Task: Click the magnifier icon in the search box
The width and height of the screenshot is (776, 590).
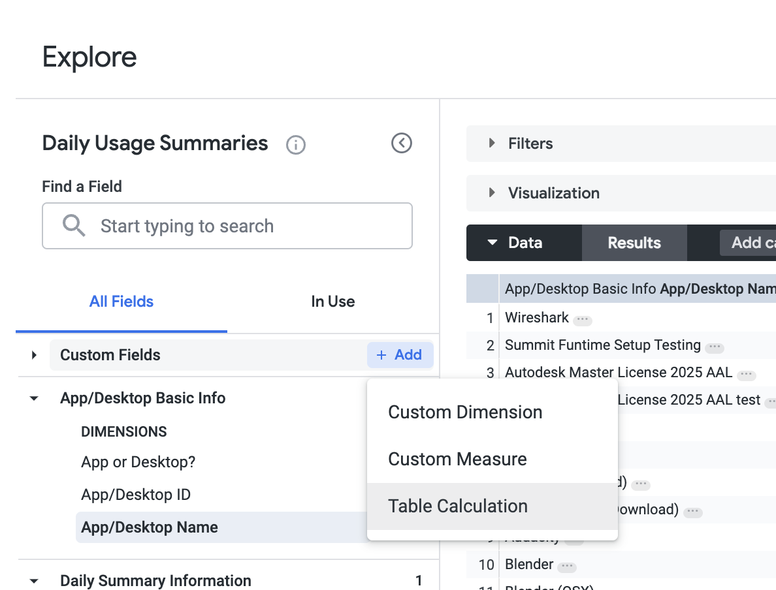Action: pyautogui.click(x=74, y=226)
